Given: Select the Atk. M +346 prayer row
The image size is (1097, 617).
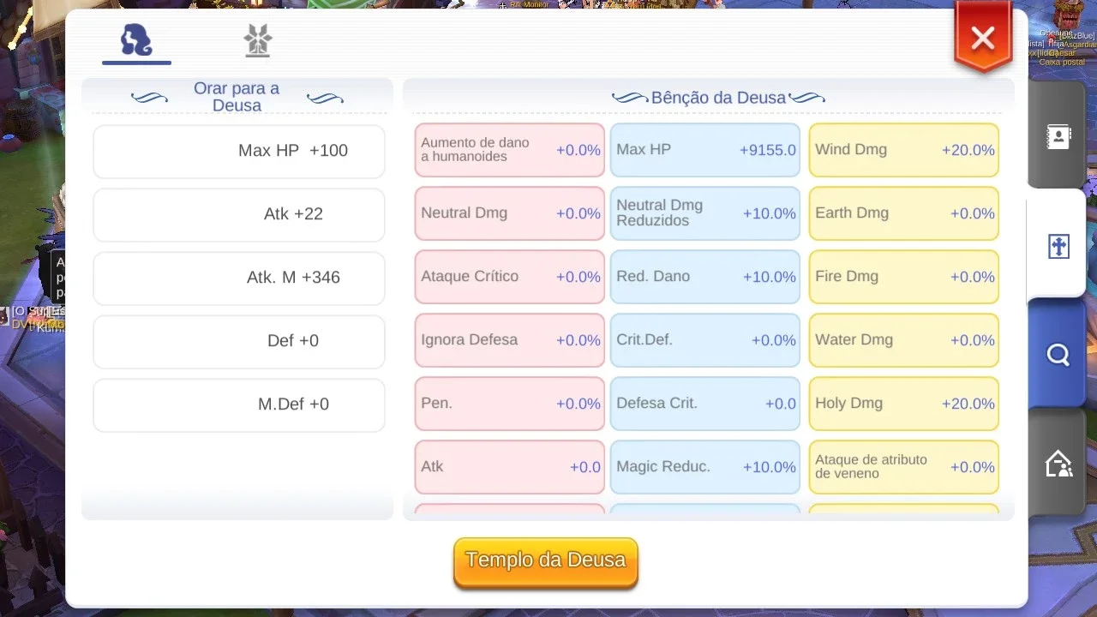Looking at the screenshot, I should 239,278.
